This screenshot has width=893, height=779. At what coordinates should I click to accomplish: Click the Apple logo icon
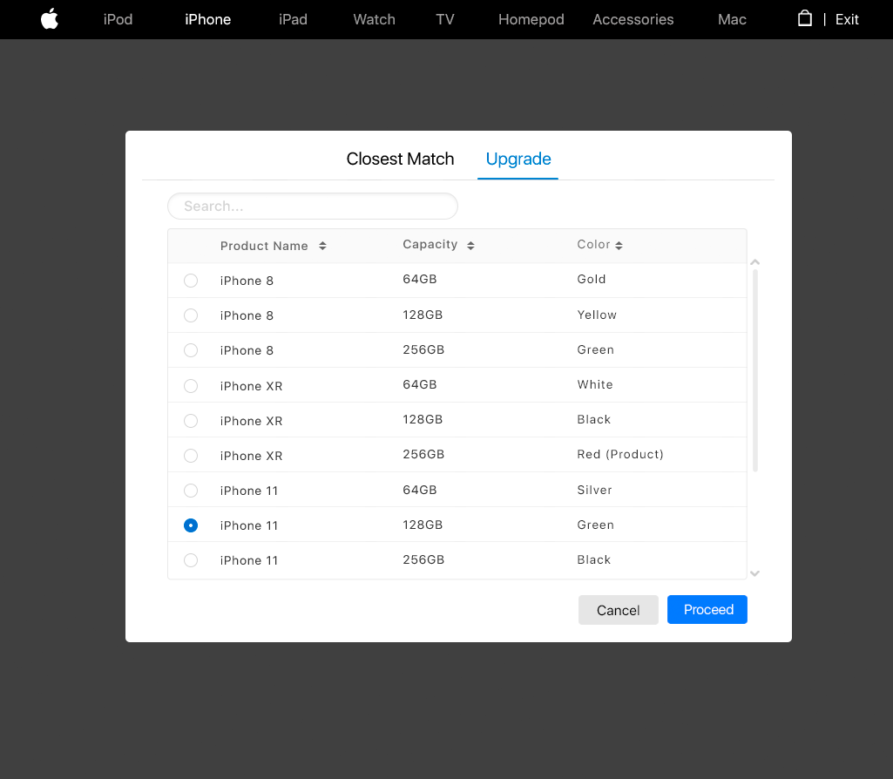[x=50, y=19]
